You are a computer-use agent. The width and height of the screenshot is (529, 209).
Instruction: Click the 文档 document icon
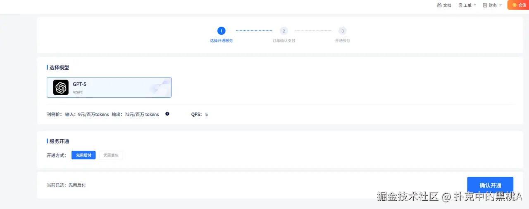point(439,5)
